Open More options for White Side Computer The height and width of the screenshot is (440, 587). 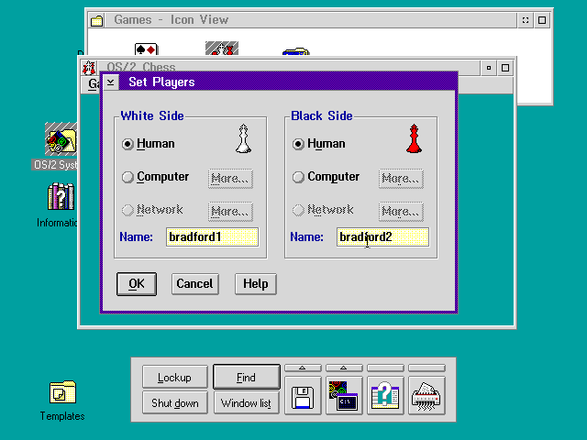point(230,179)
